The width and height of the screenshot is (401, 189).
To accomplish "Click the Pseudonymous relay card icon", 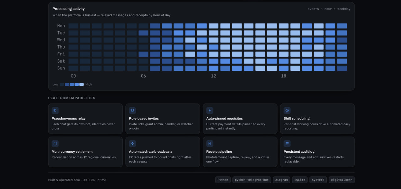I will (55, 110).
